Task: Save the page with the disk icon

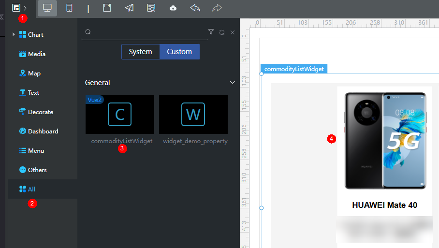Action: (107, 8)
